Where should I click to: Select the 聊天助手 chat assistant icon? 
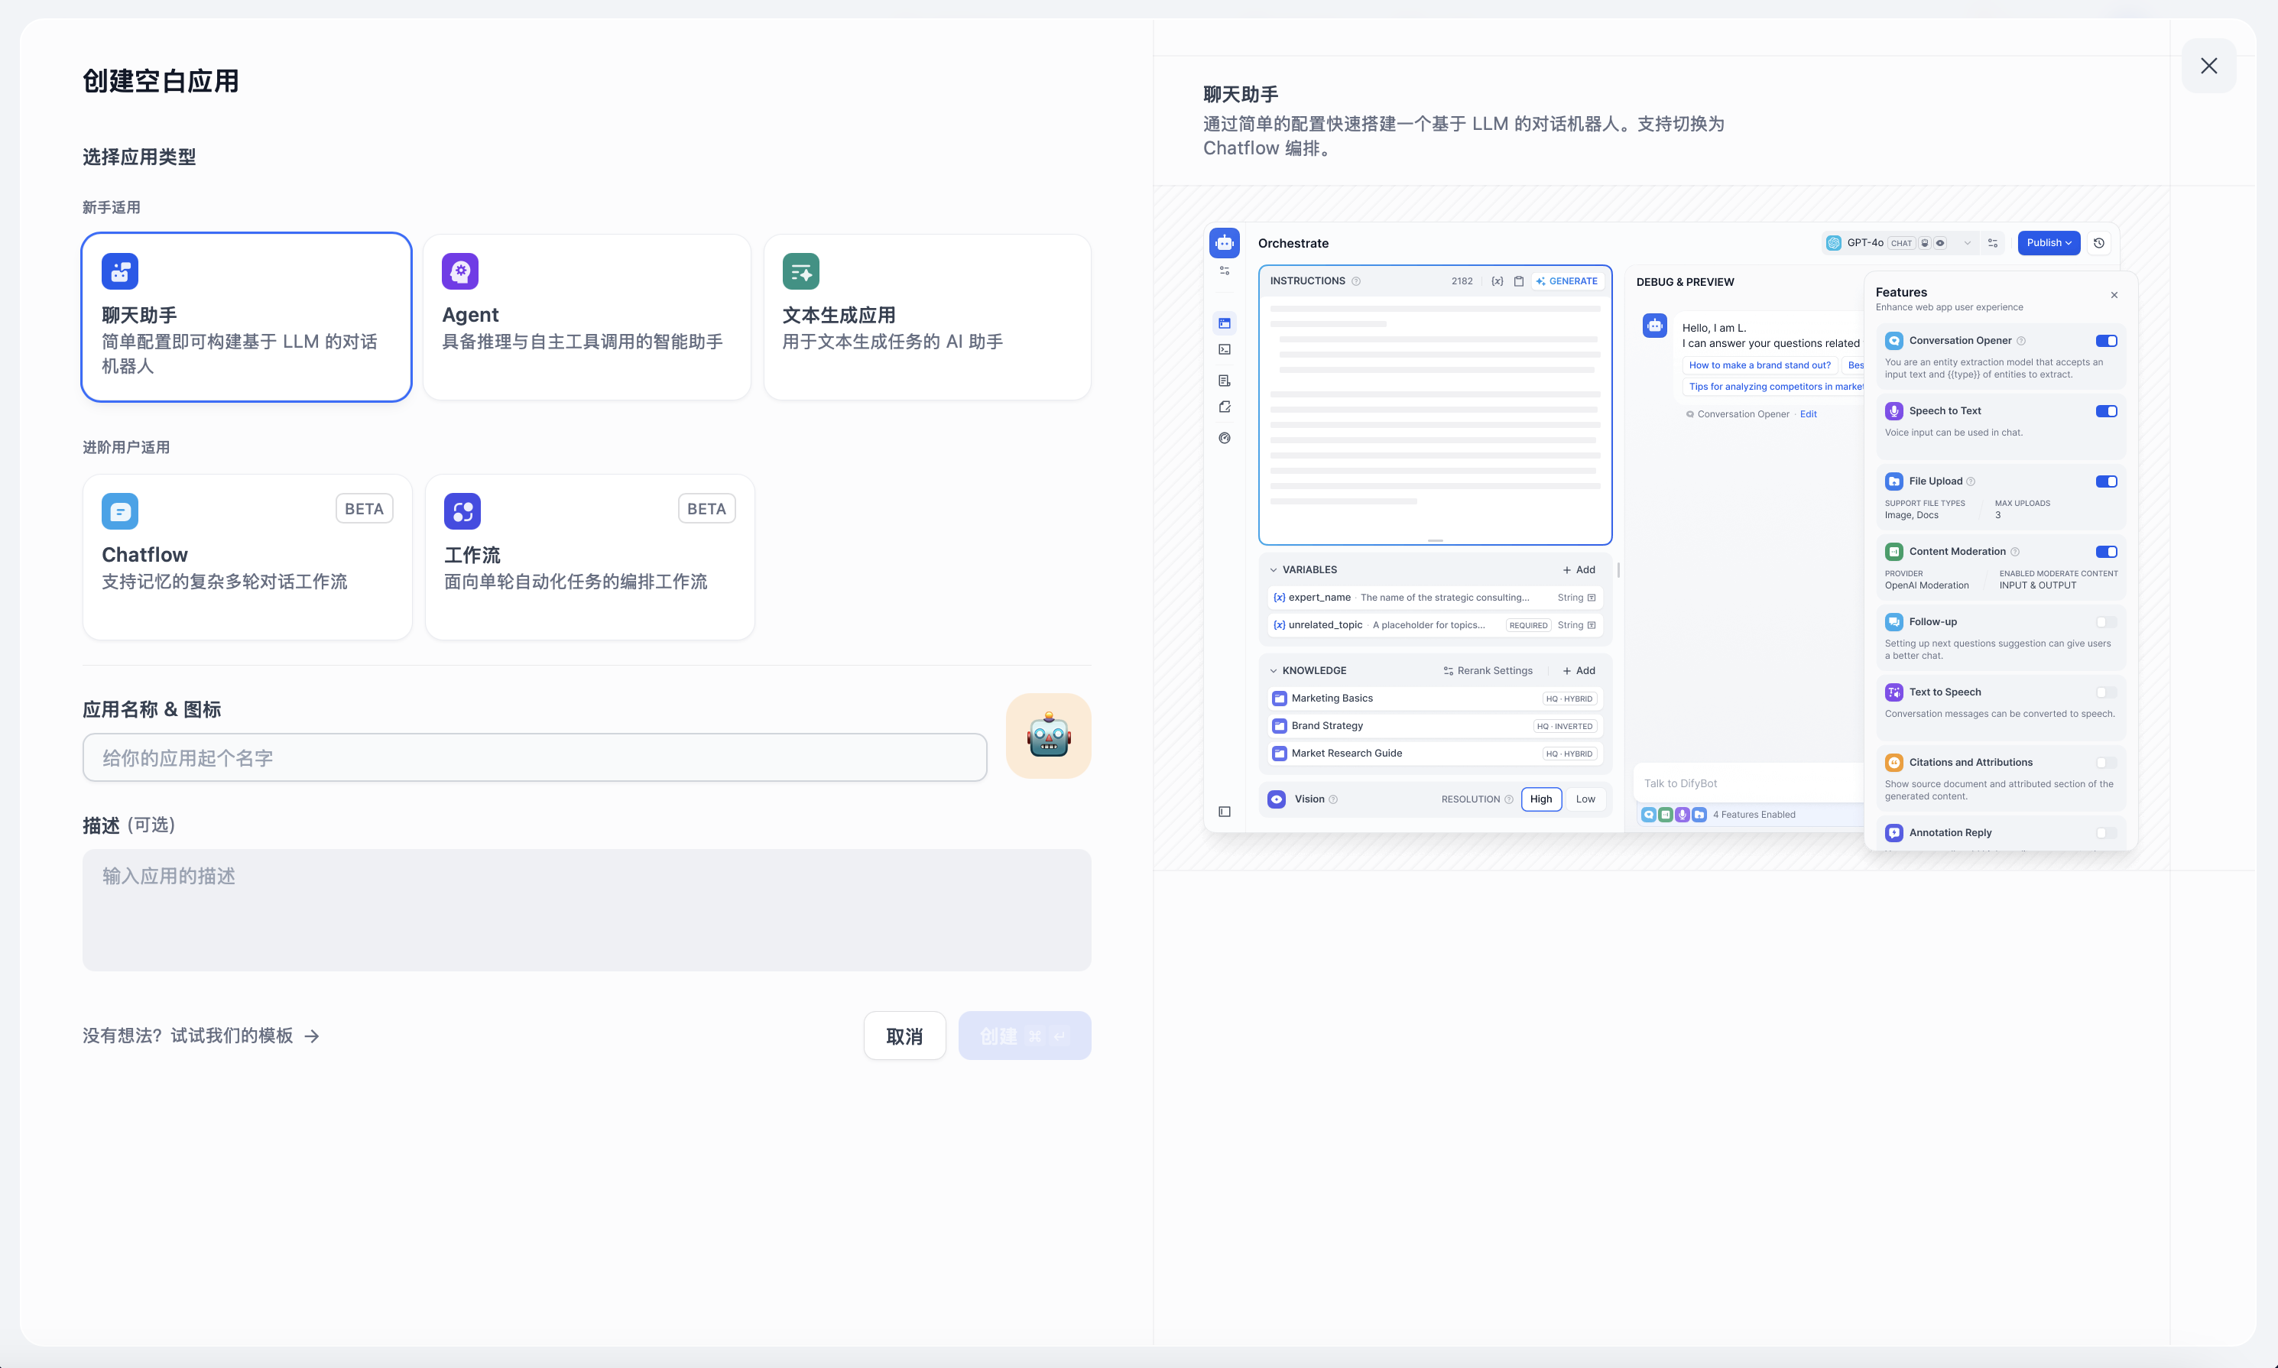pos(120,271)
